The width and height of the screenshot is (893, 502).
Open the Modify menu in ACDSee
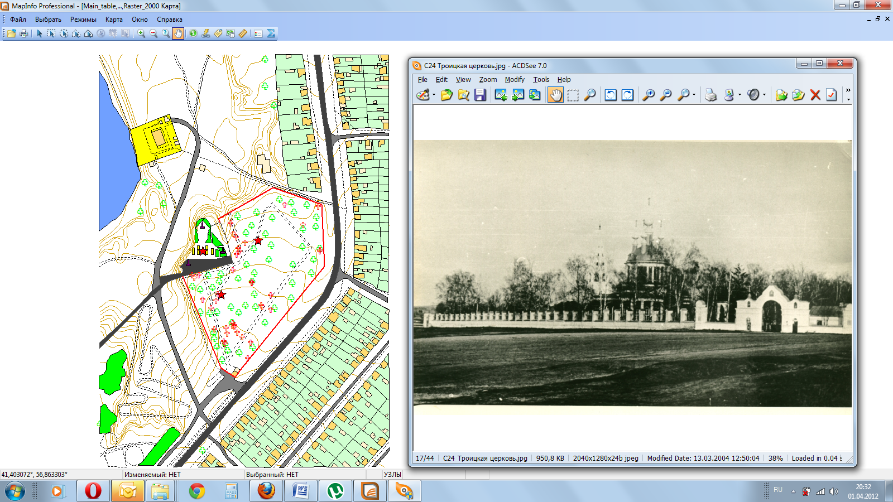(x=514, y=80)
